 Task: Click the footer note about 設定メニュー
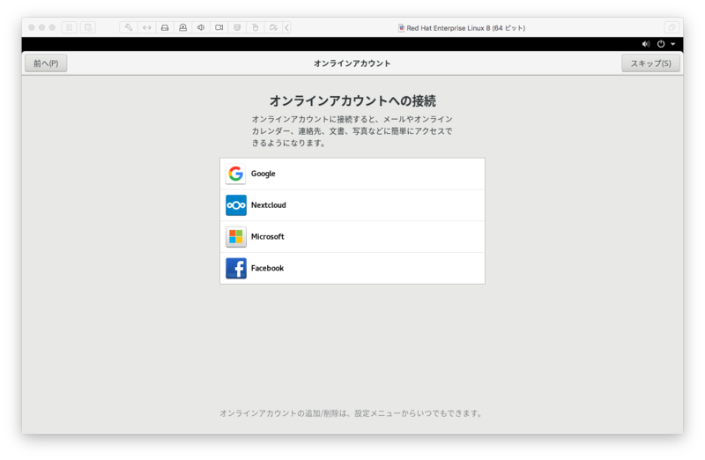point(351,413)
